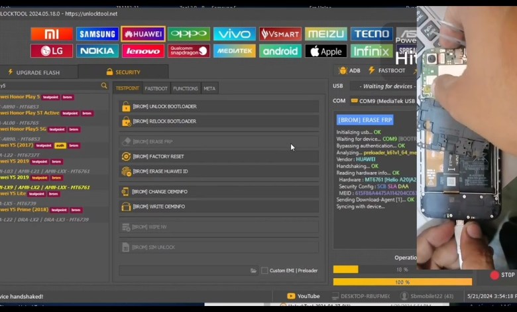The image size is (517, 312).
Task: Open the Security tab
Action: tap(123, 72)
